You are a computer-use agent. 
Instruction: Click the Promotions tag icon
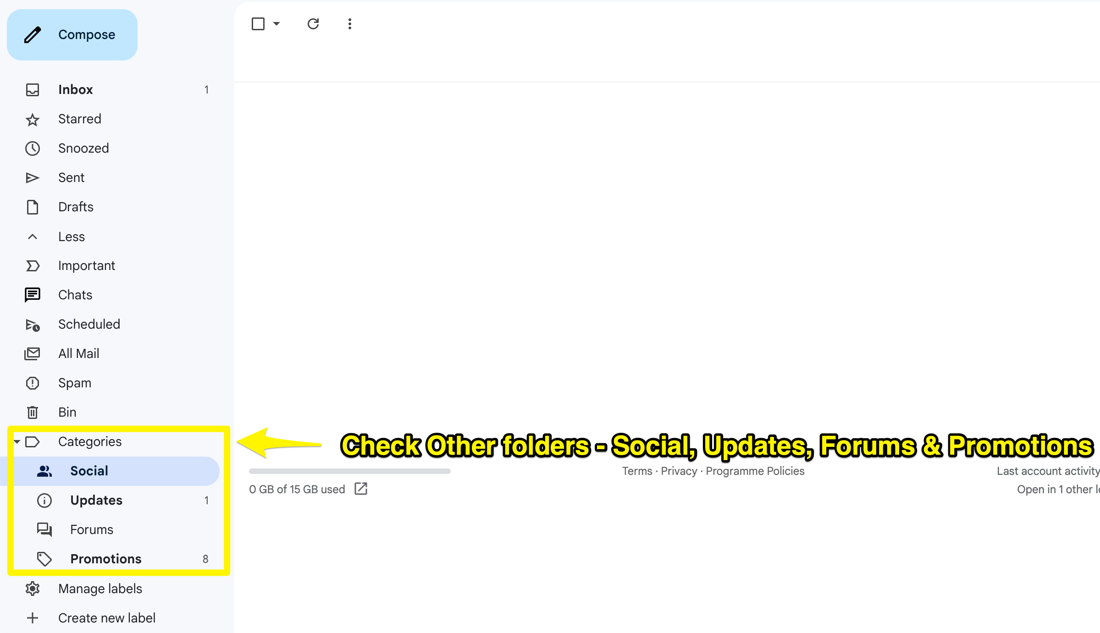point(44,559)
